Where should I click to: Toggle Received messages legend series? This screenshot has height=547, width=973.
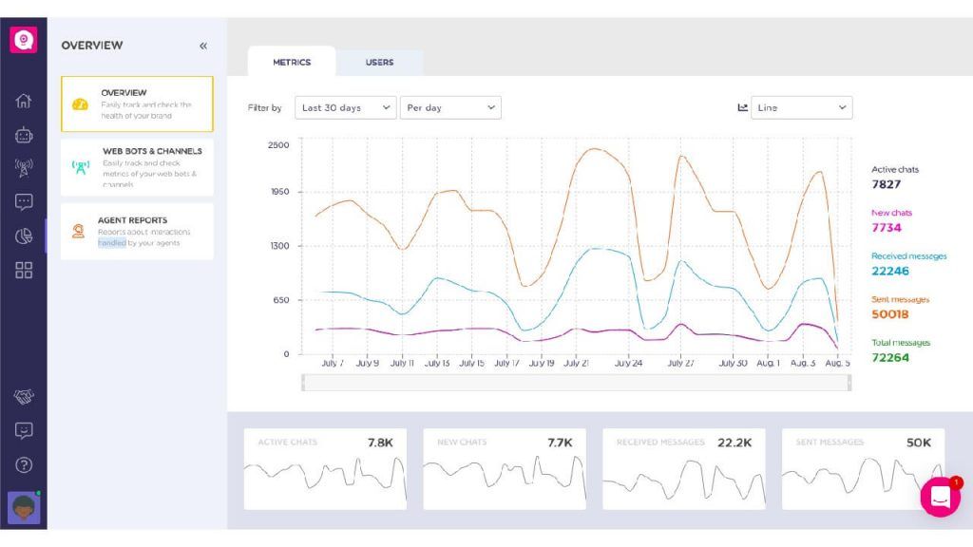909,256
